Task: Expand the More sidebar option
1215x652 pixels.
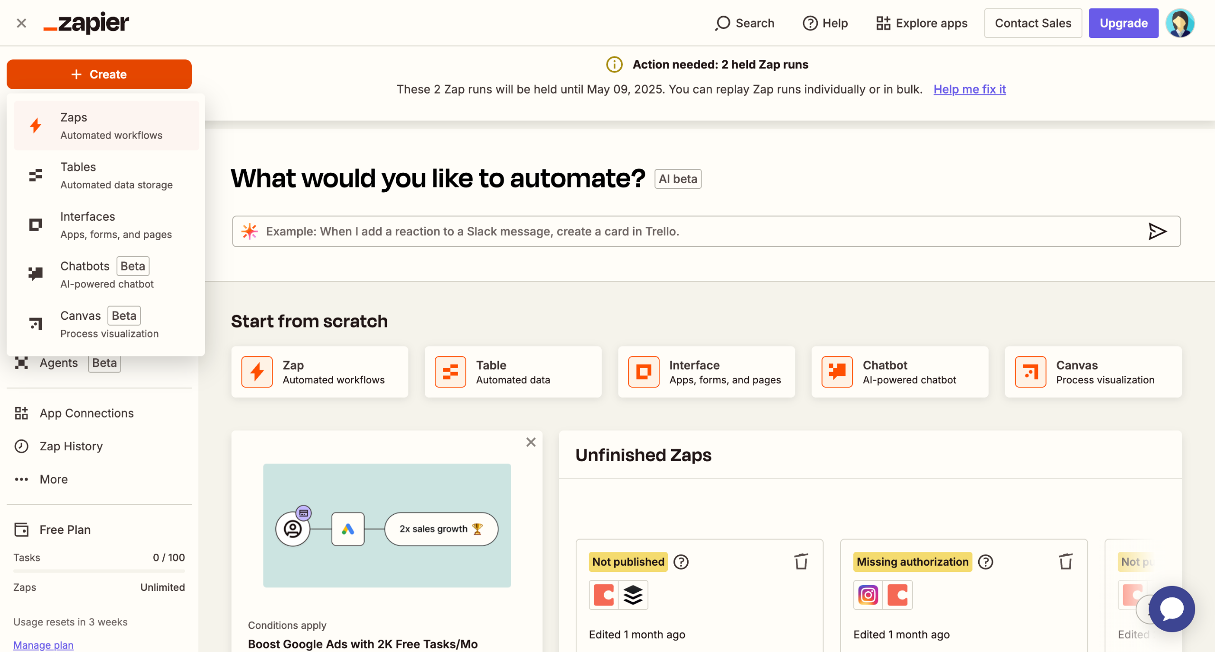Action: point(53,479)
